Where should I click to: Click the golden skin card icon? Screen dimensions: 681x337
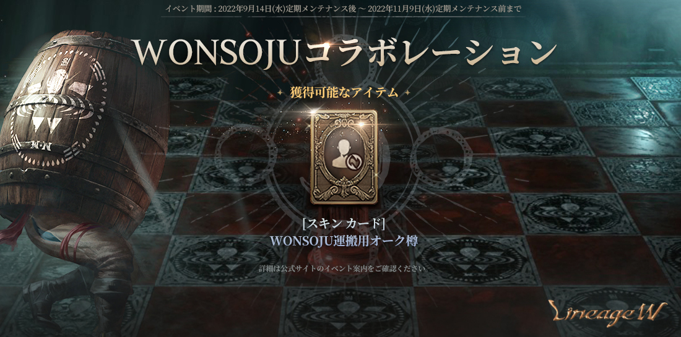click(344, 158)
